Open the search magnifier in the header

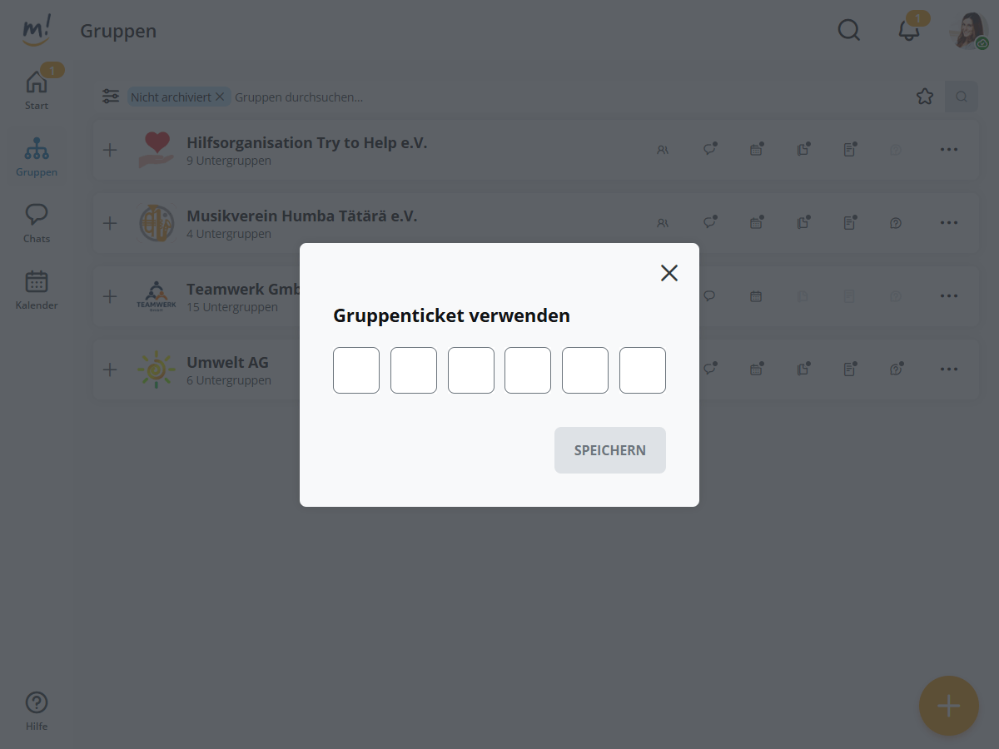tap(848, 31)
